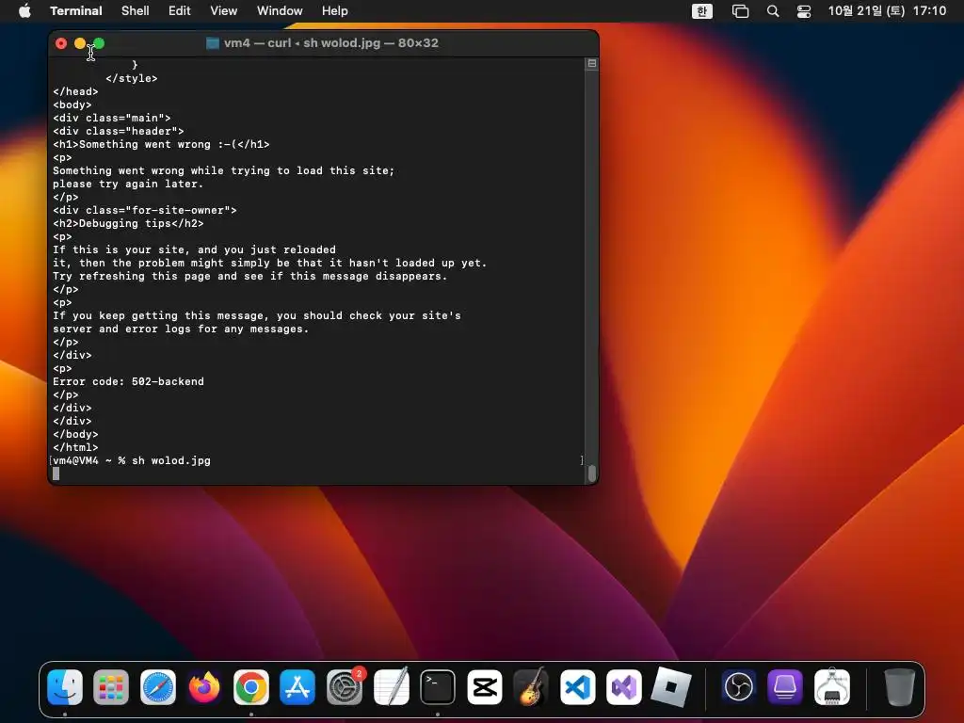Open the Help menu
This screenshot has width=964, height=723.
(x=334, y=10)
